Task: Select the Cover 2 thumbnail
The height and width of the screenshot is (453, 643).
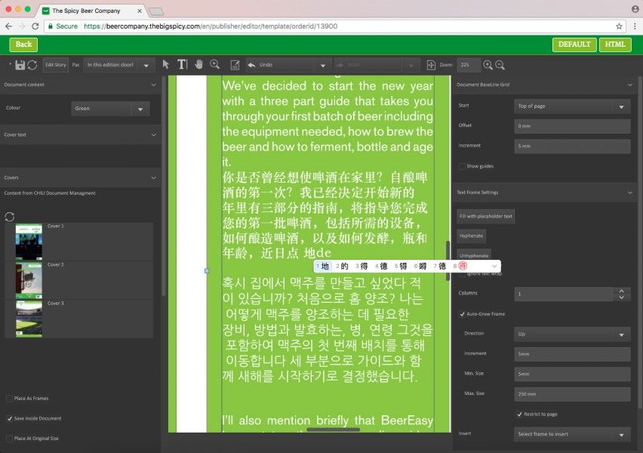Action: (x=29, y=280)
